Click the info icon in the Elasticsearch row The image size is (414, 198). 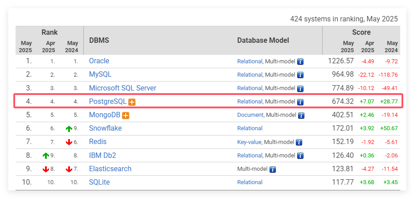pyautogui.click(x=273, y=169)
